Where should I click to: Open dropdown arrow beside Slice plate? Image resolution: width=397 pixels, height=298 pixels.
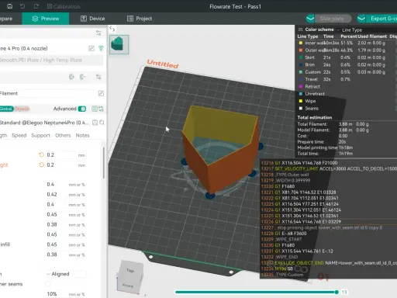[310, 19]
